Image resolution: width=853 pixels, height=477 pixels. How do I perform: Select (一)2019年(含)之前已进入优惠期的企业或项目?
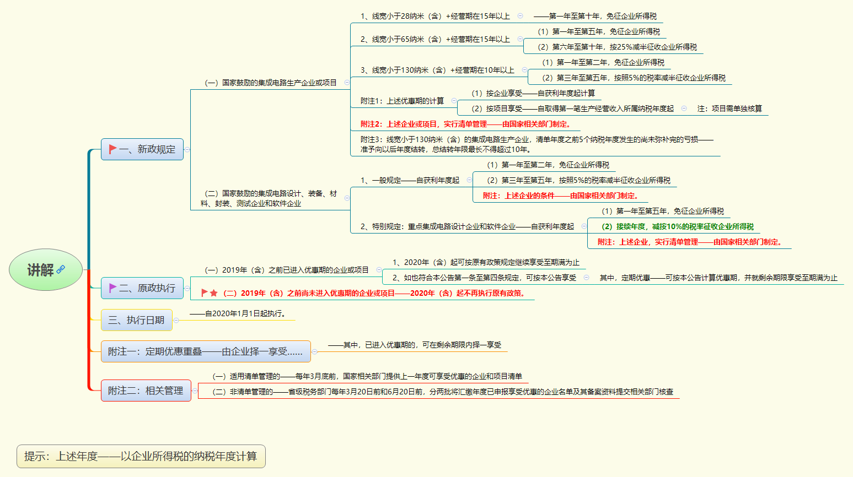[286, 270]
